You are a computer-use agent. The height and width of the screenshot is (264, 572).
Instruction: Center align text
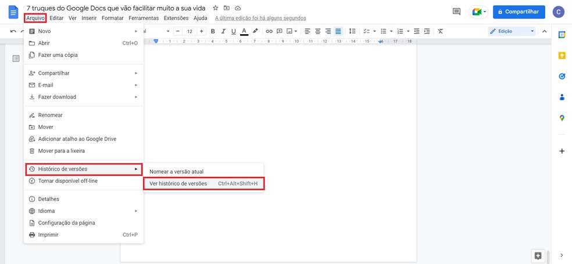(318, 31)
